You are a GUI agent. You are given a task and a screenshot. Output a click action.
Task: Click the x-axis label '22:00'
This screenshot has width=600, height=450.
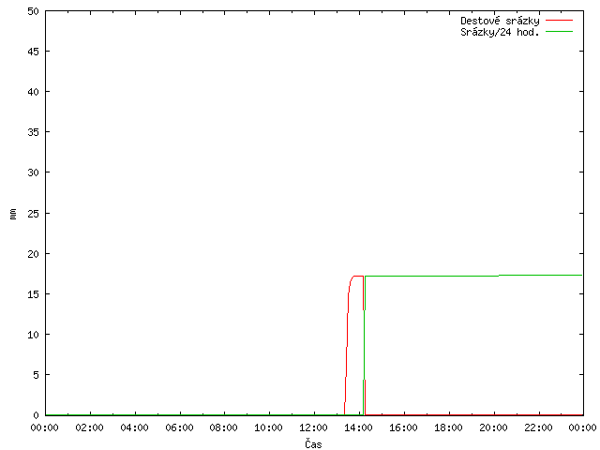(x=538, y=427)
